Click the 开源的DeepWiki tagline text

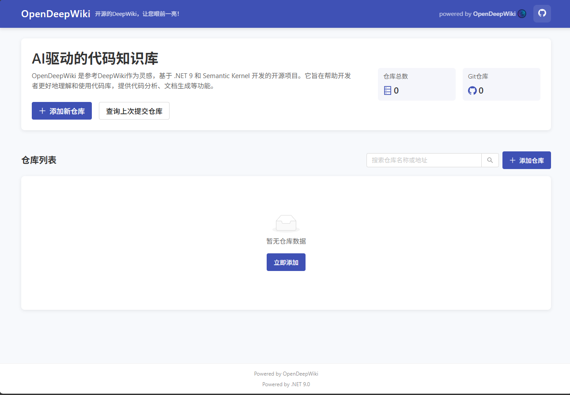136,14
